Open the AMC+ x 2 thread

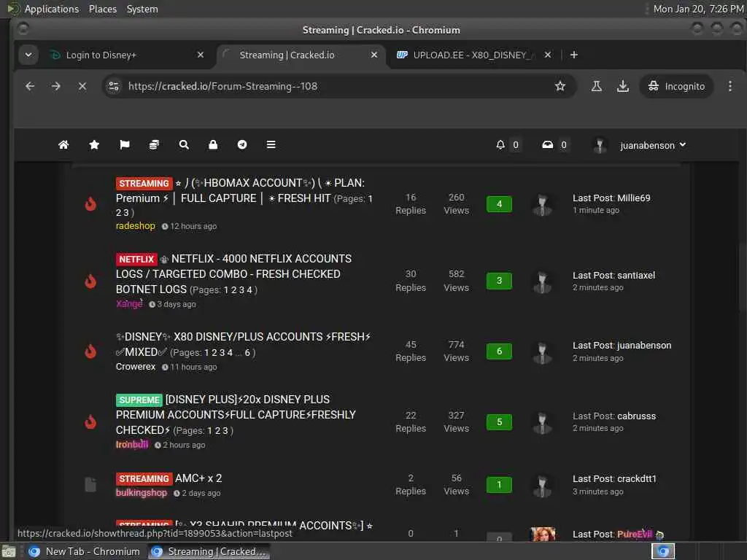198,478
